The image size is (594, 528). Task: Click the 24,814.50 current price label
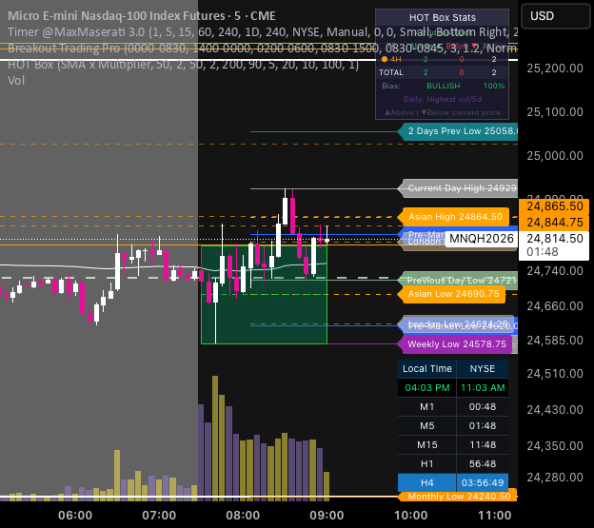click(555, 239)
